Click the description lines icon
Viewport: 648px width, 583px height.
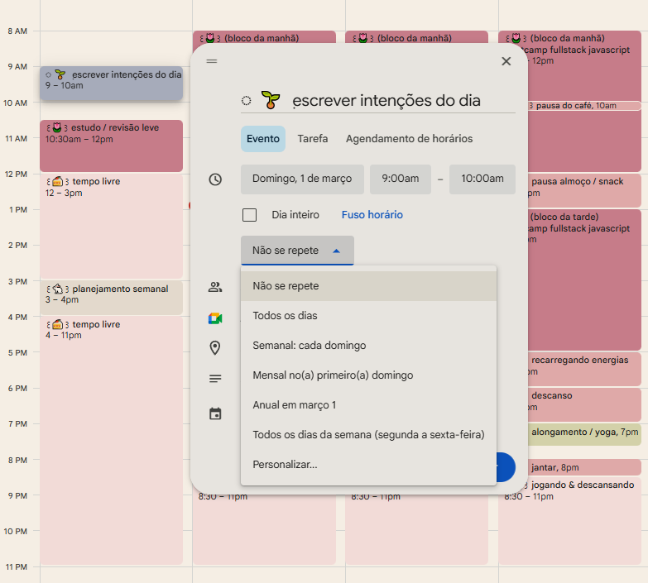point(215,378)
